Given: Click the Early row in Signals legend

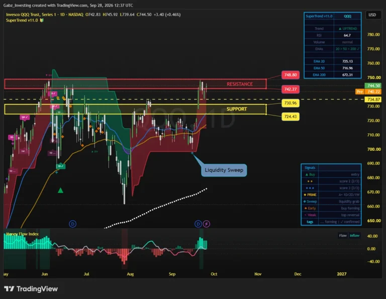Looking at the screenshot, I should pyautogui.click(x=331, y=208).
